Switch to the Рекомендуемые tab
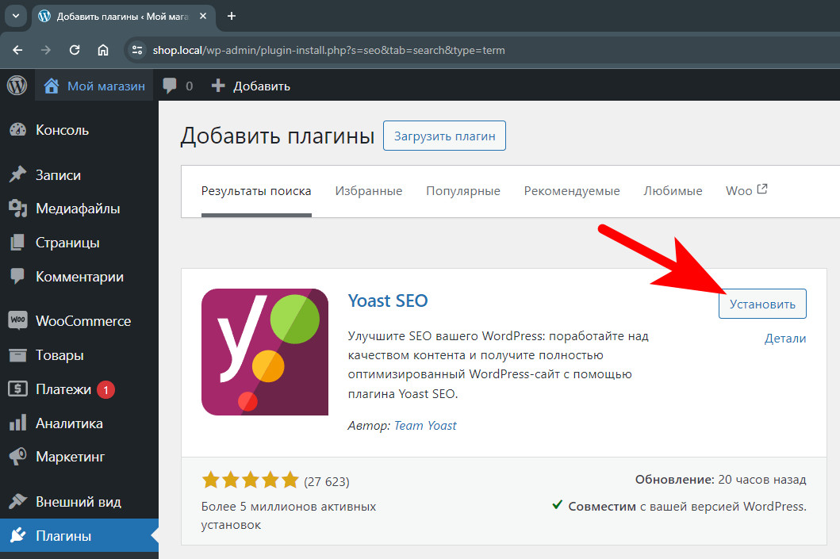The height and width of the screenshot is (559, 840). pyautogui.click(x=572, y=191)
